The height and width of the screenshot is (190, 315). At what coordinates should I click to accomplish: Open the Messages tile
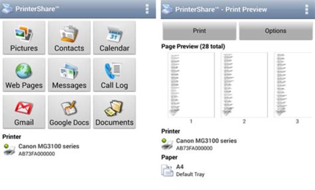[x=69, y=75]
